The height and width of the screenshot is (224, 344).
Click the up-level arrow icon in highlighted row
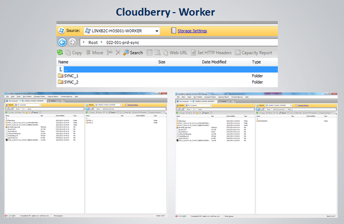point(60,70)
